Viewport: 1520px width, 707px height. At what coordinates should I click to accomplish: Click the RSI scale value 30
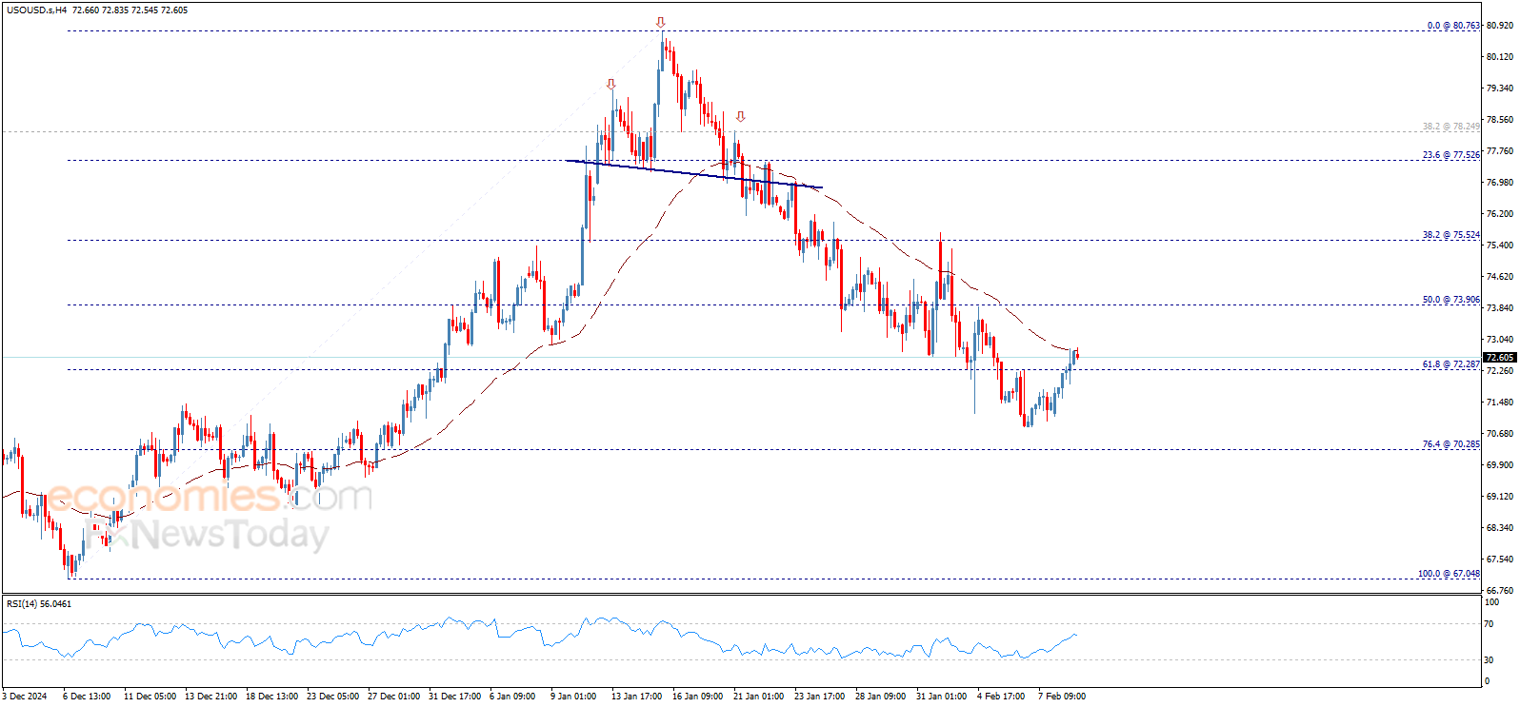tap(1490, 660)
